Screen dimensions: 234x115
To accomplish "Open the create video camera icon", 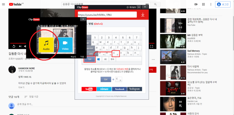I will point(196,4).
